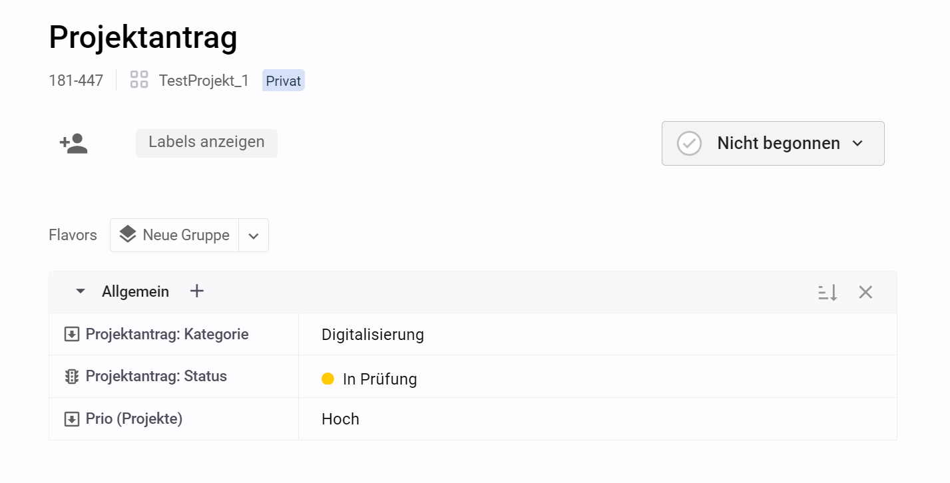Click the traffic light icon beside Projektantrag: Status
The width and height of the screenshot is (950, 483).
click(x=71, y=377)
